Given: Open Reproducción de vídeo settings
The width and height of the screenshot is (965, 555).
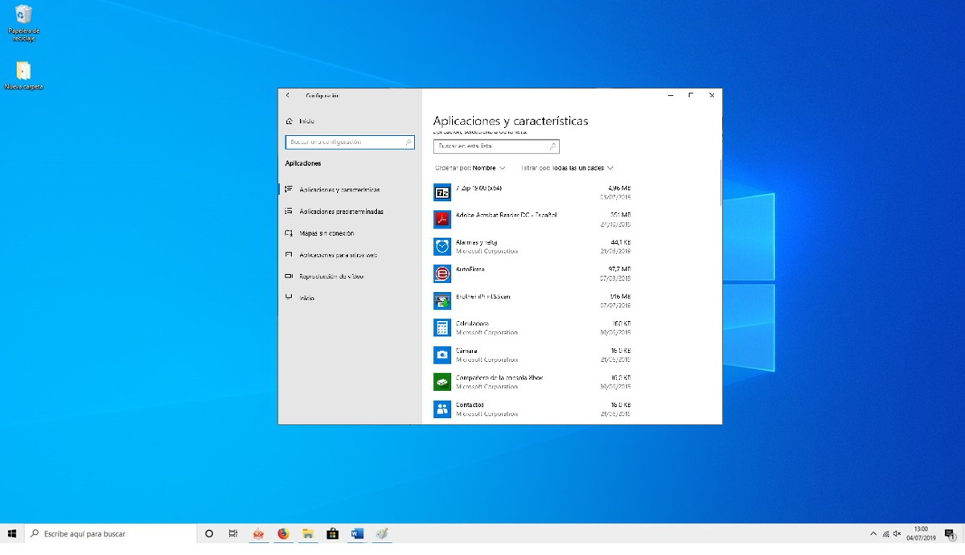Looking at the screenshot, I should click(331, 276).
